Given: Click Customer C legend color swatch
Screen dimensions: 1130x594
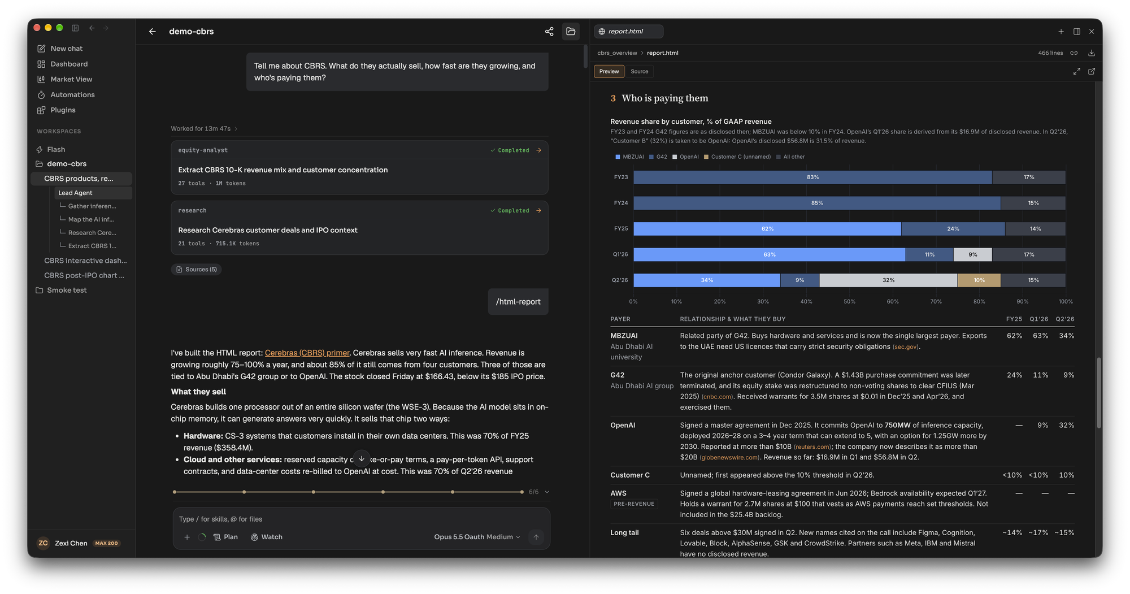Looking at the screenshot, I should tap(706, 157).
